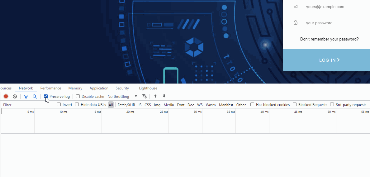Check the Invert filter checkbox

tap(59, 104)
